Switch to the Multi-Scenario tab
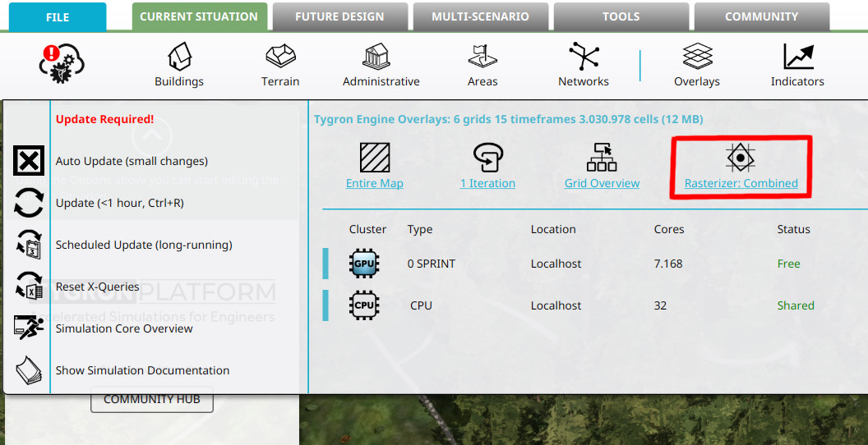The width and height of the screenshot is (868, 445). [481, 16]
